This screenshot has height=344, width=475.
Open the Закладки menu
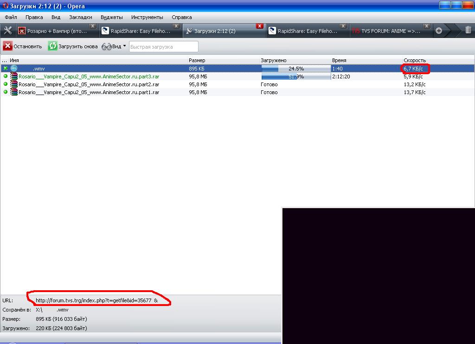click(80, 17)
